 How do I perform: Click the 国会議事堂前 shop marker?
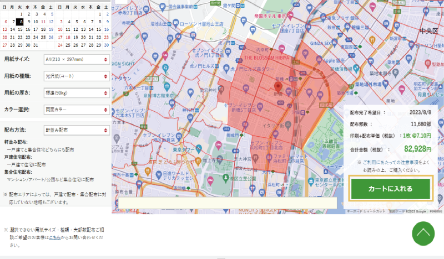point(162,6)
